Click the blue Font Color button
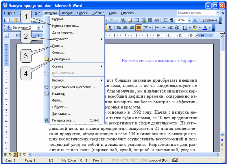Image resolution: width=227 pixels, height=164 pixels. (x=205, y=28)
